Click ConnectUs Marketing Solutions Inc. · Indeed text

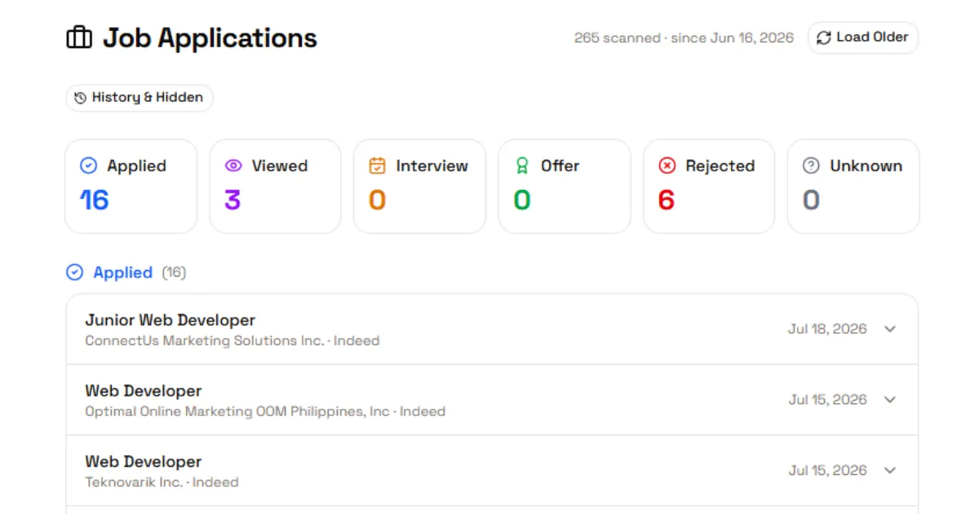233,341
